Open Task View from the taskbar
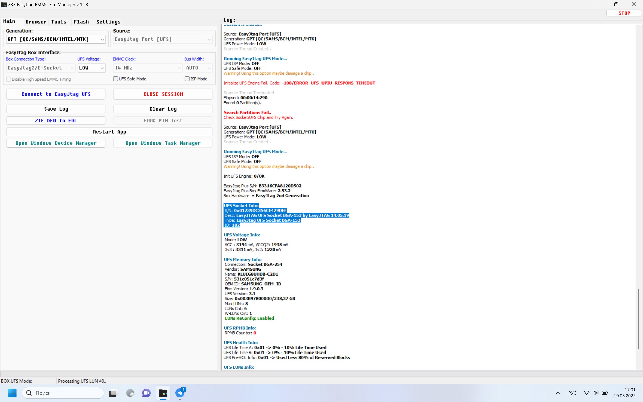Screen dimensions: 643x402 point(114,393)
